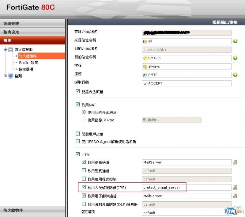Add source address with green plus icon
Image resolution: width=245 pixels, height=217 pixels.
235,41
